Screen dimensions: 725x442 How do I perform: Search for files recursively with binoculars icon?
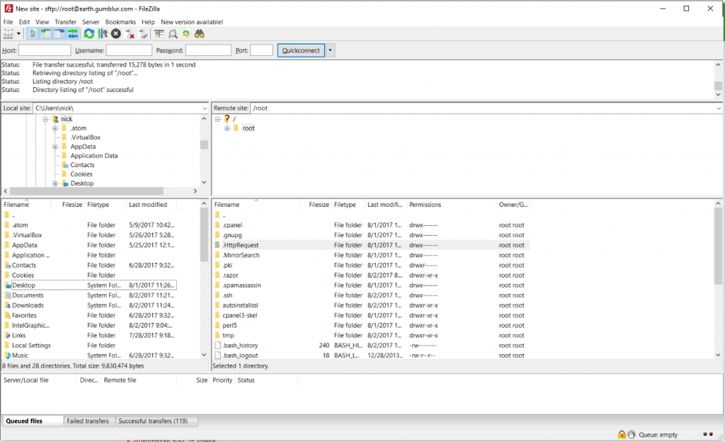(x=199, y=34)
